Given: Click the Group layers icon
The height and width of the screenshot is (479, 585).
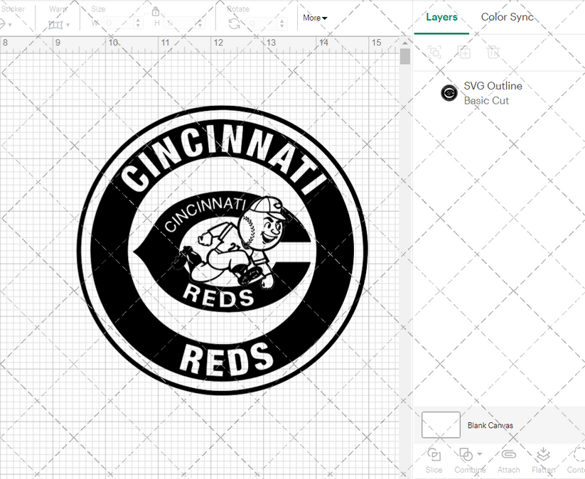Looking at the screenshot, I should point(435,53).
